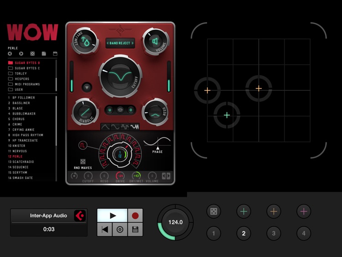Open the SUGAR BYTES B folder

pos(24,63)
